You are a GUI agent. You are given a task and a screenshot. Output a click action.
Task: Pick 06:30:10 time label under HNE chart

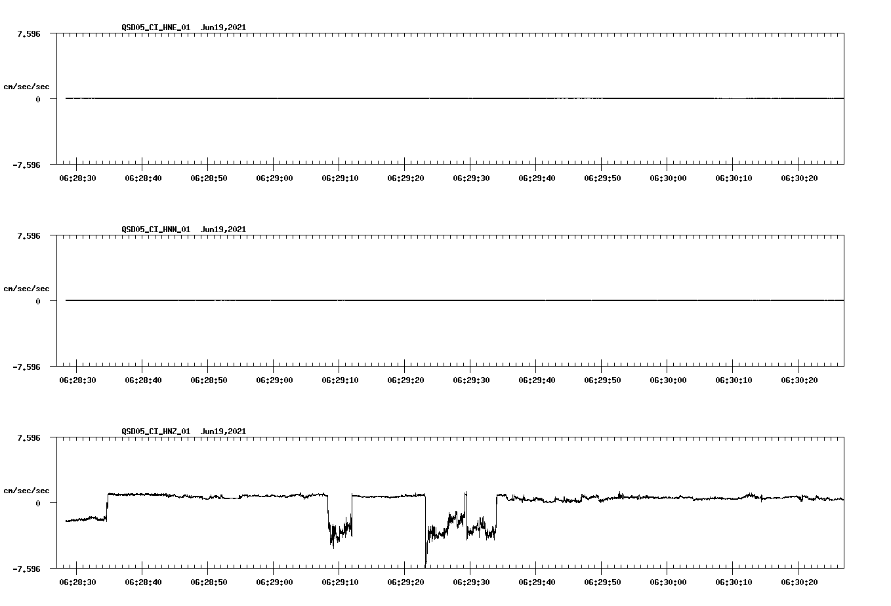click(734, 178)
